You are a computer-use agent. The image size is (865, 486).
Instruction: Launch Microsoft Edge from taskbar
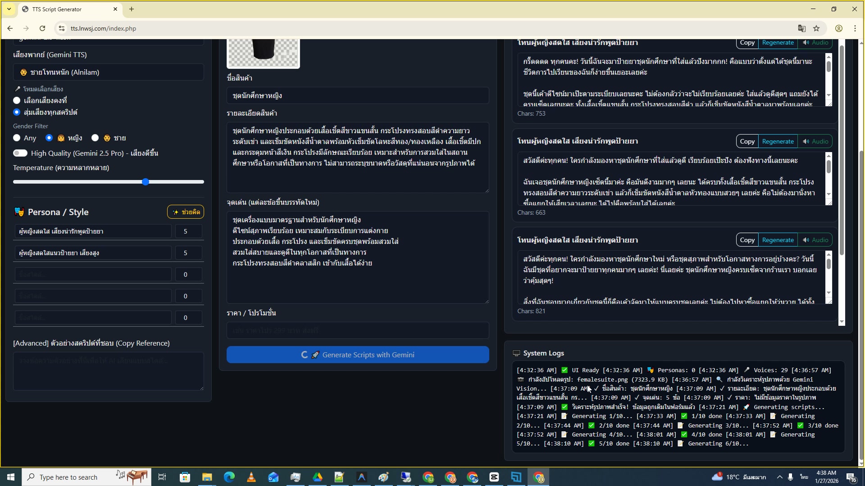point(229,477)
